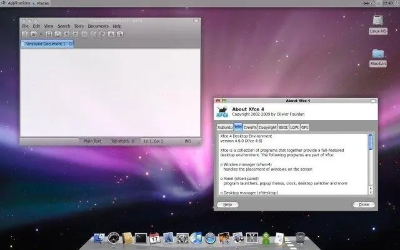
Task: Click the Find magnifier icon in gedit toolbar
Action: (x=111, y=34)
